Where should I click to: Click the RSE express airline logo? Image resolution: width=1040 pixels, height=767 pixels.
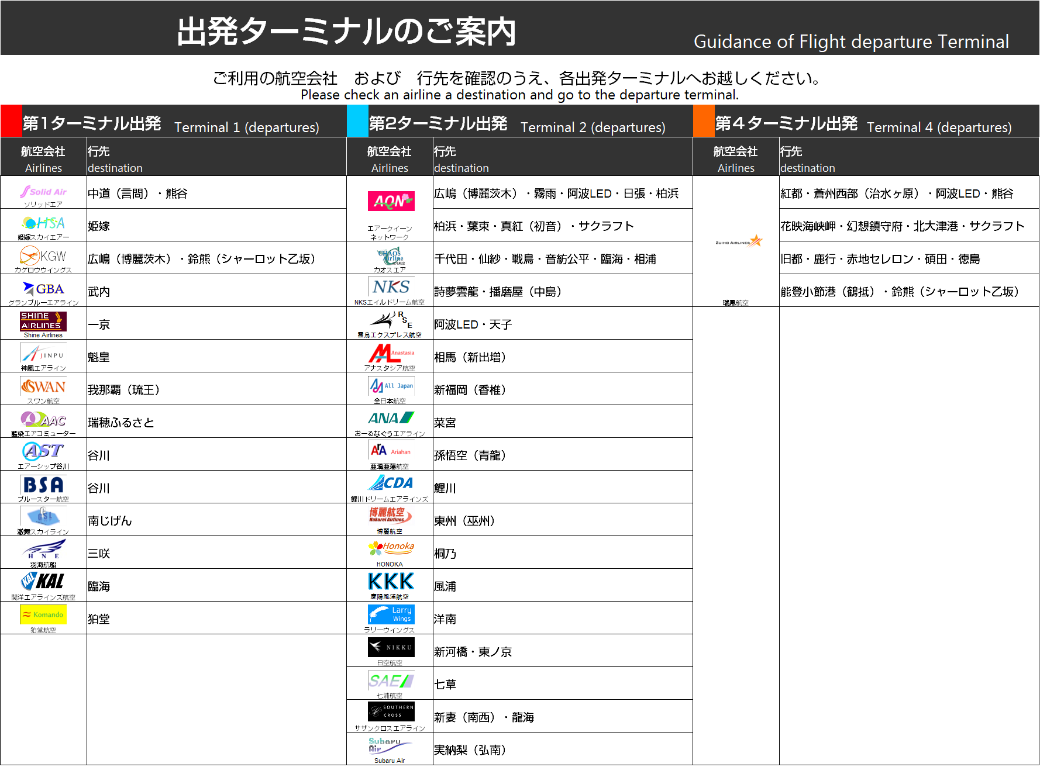click(x=391, y=320)
